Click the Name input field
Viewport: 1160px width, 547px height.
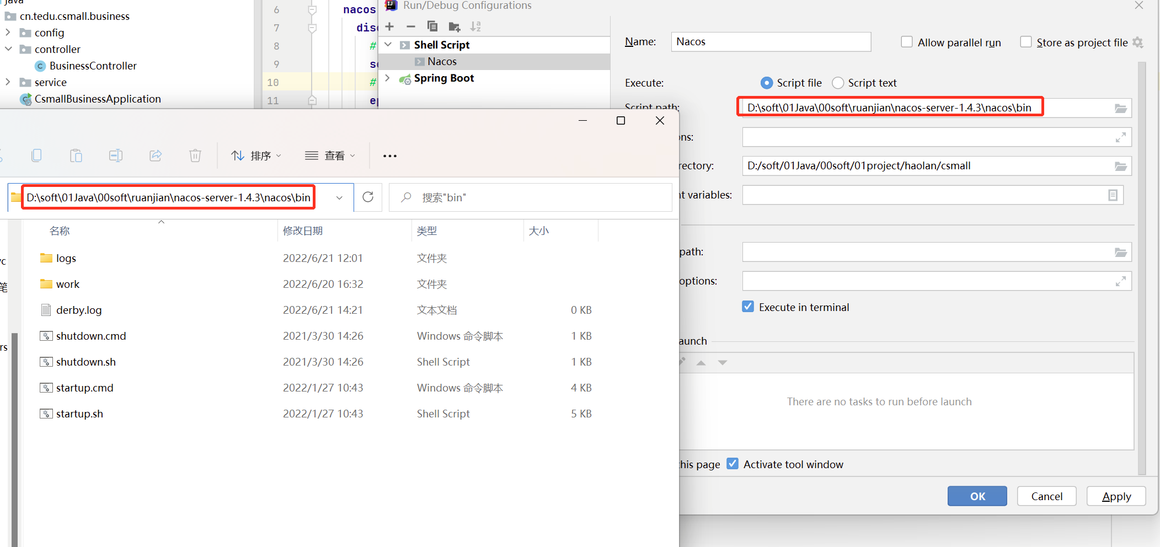click(771, 42)
